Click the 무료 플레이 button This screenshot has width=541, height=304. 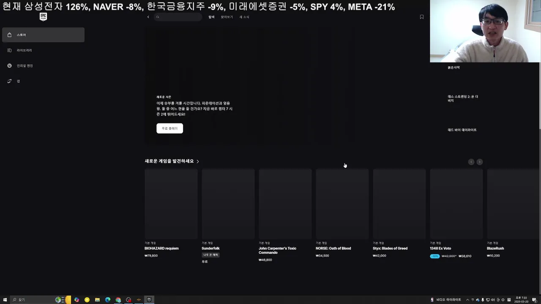(169, 128)
